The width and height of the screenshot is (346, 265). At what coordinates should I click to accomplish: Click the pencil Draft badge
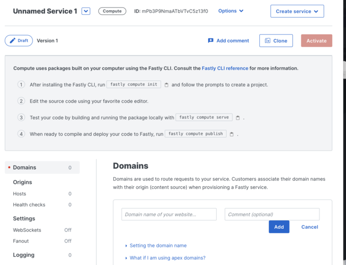(x=19, y=40)
